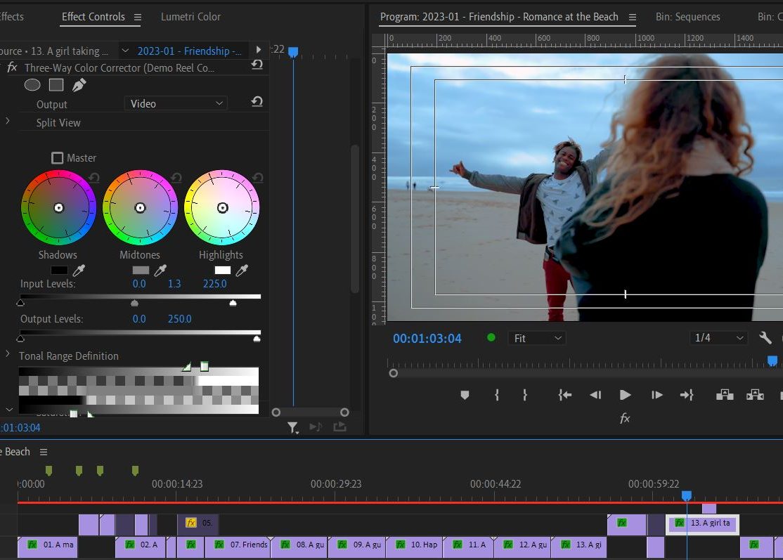Click the Extract edit icon
This screenshot has height=560, width=783.
(755, 396)
